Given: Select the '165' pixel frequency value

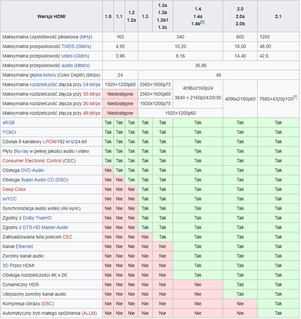Looking at the screenshot, I should pos(120,37).
